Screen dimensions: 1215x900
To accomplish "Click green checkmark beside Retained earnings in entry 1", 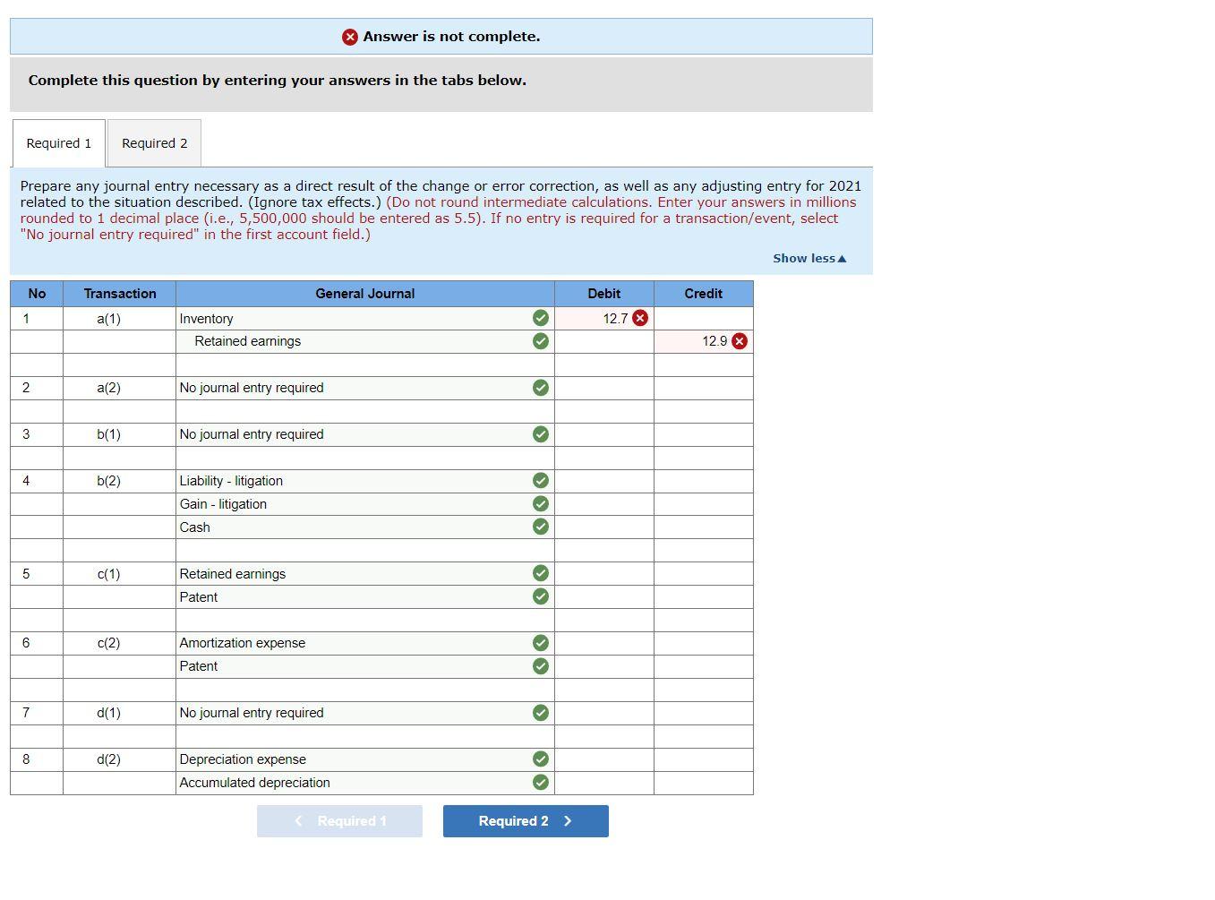I will (540, 340).
